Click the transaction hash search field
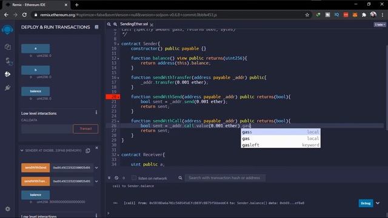The image size is (388, 218). pos(225,177)
